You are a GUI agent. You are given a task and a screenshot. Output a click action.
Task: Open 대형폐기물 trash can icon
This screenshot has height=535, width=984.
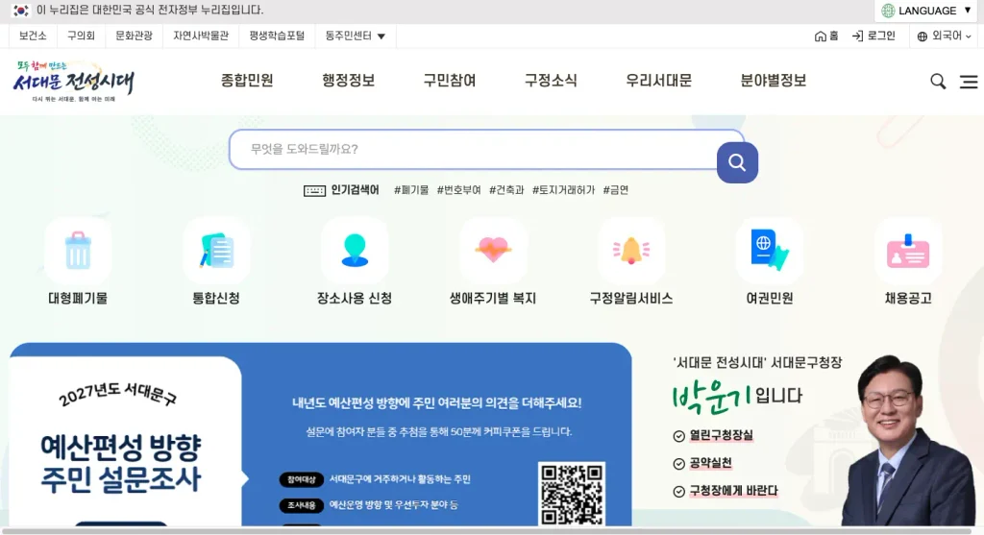tap(78, 251)
